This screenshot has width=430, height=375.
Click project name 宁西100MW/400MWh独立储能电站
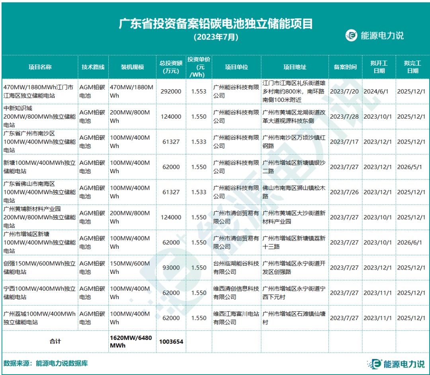[39, 293]
